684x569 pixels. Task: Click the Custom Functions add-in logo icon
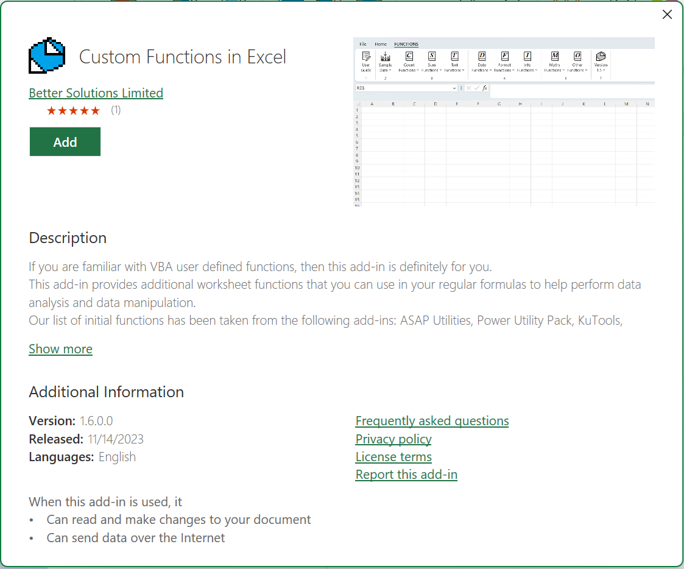[x=47, y=56]
